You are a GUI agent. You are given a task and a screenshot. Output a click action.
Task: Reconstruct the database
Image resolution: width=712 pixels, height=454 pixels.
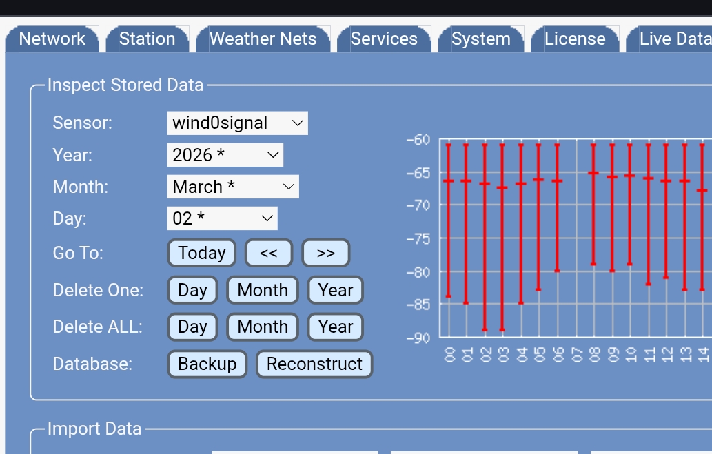click(314, 364)
